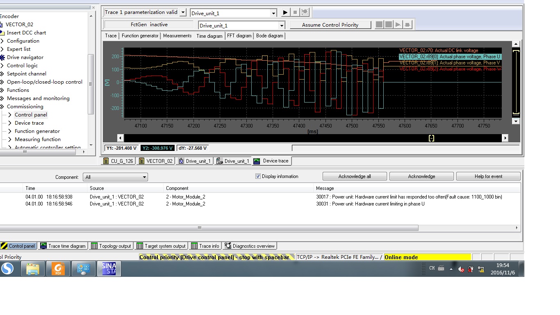The width and height of the screenshot is (560, 315).
Task: Click the trace stop square icon
Action: pos(295,13)
